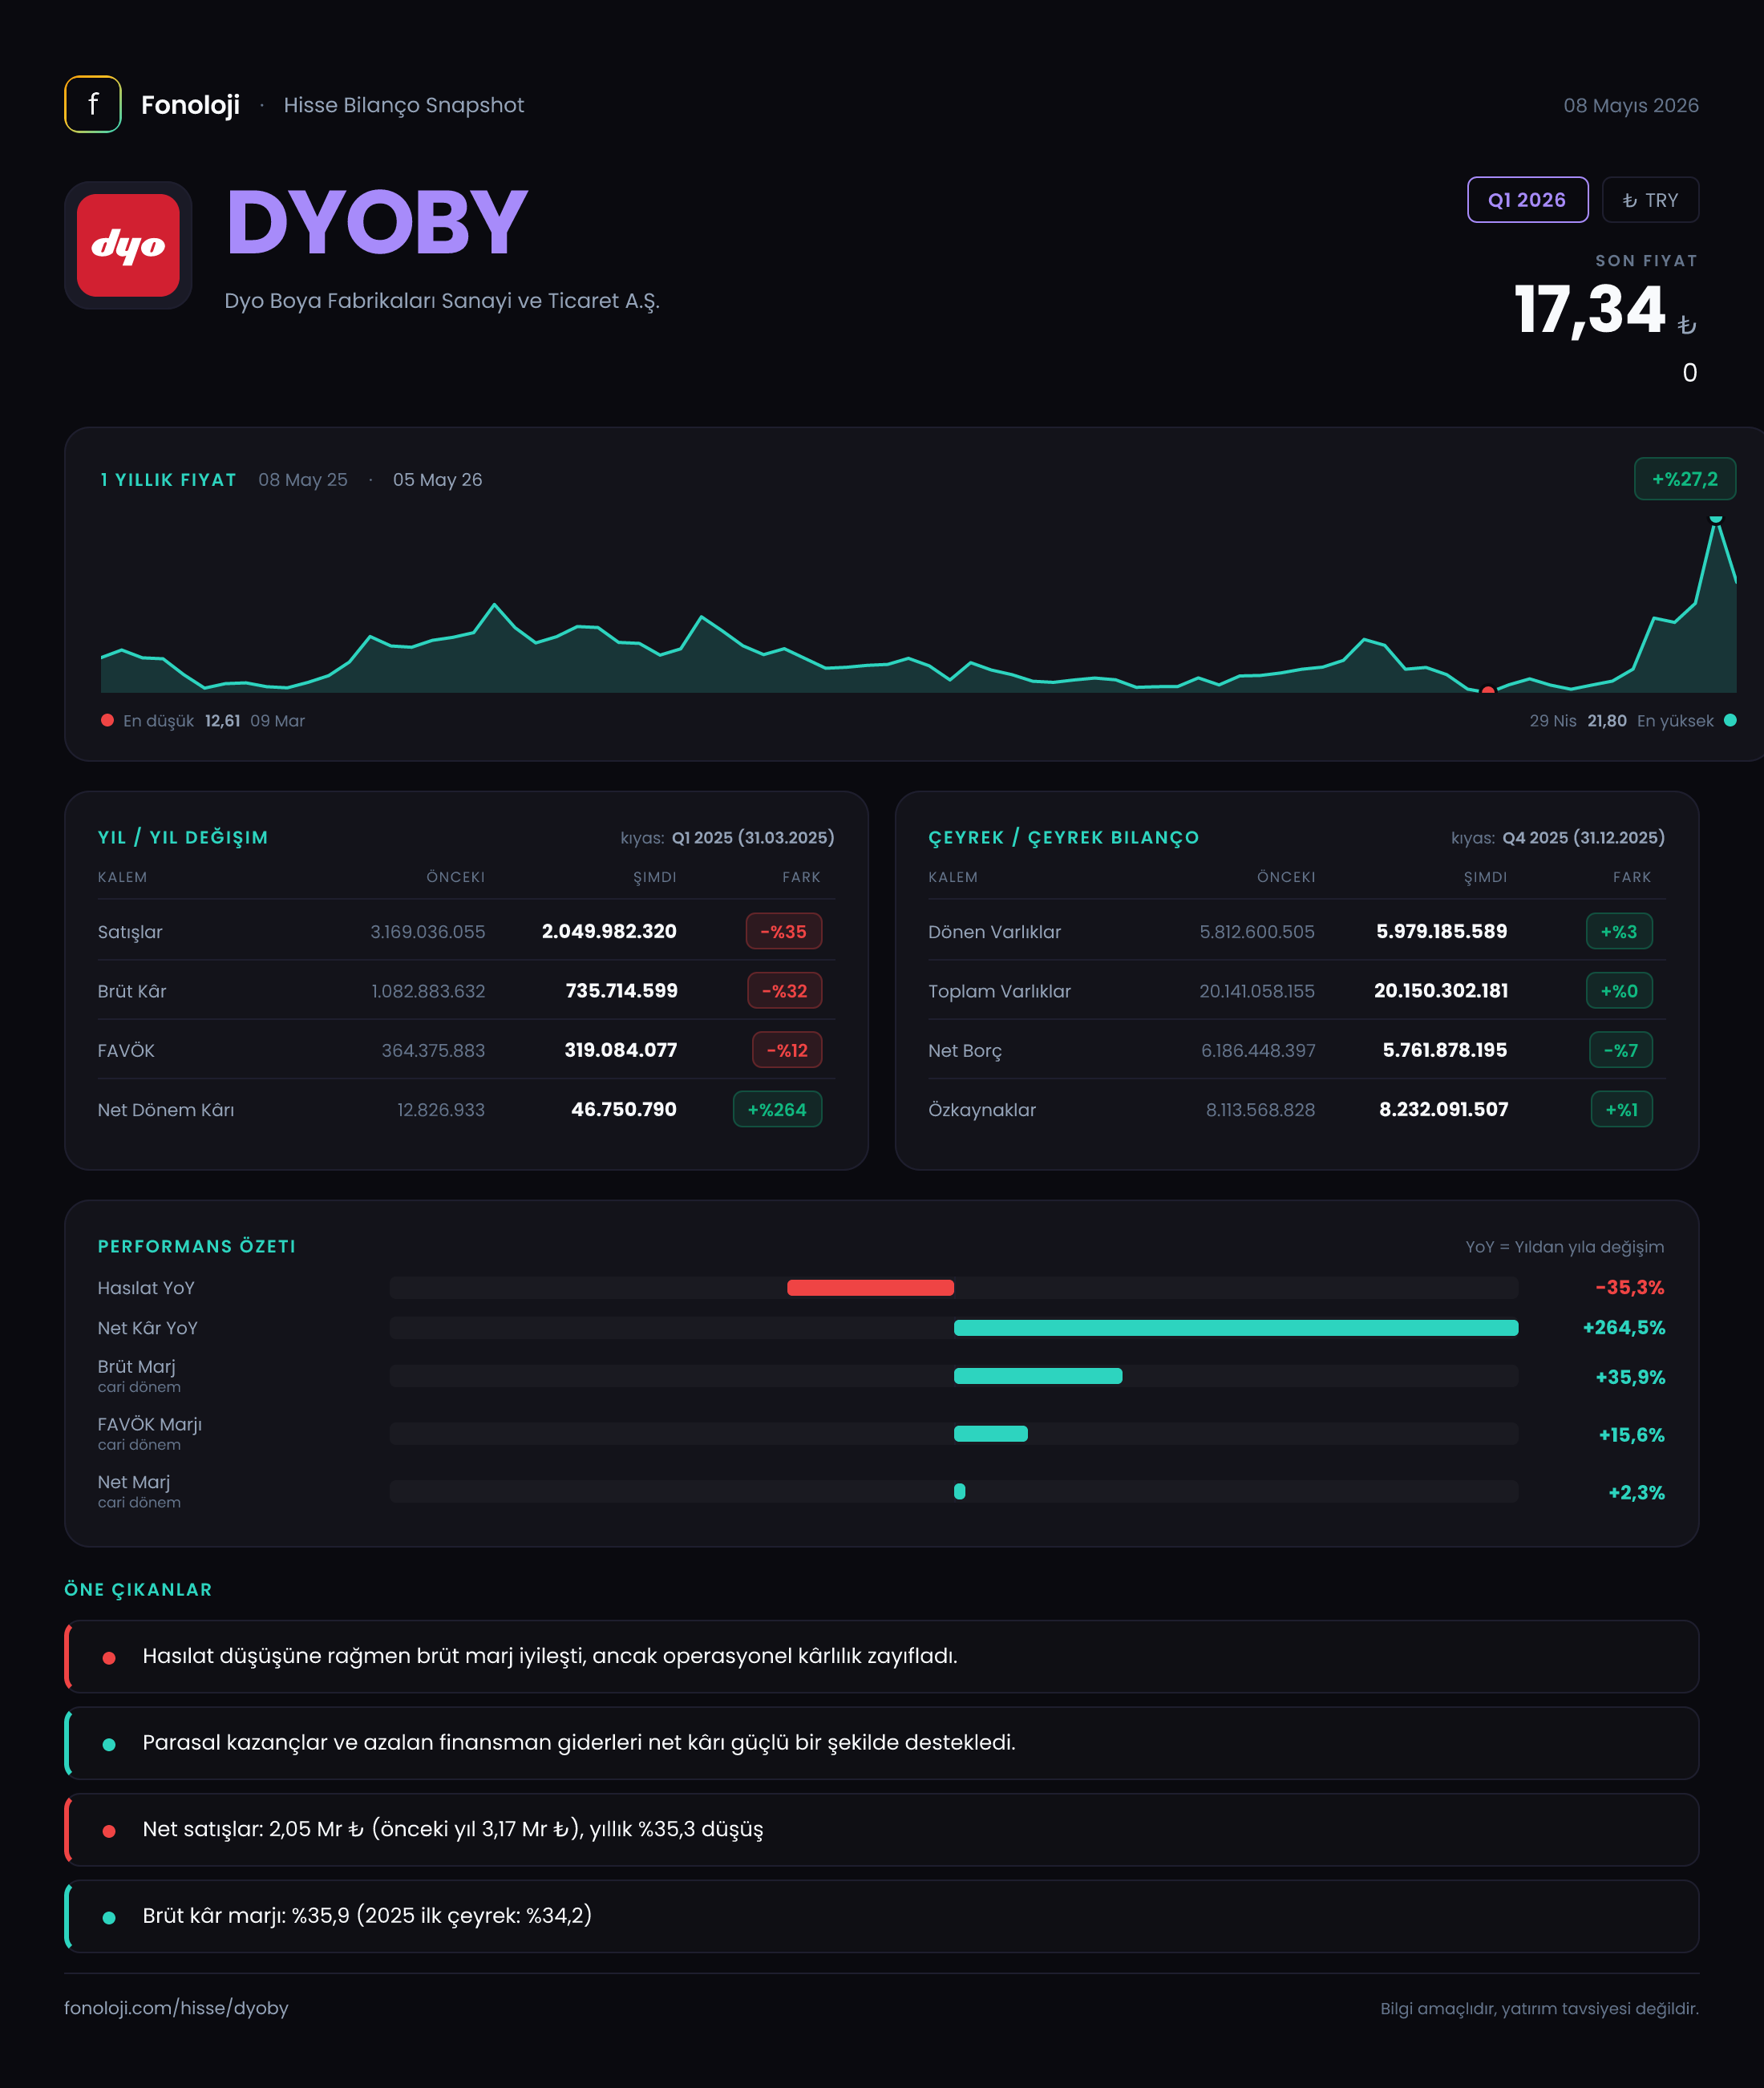Click the Hisse Bilanço Snapshot subtitle
1764x2088 pixels.
403,105
